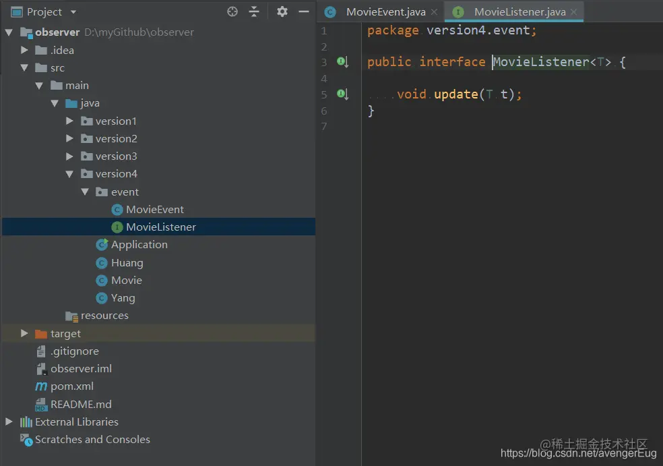Select the Huang class file
The image size is (663, 466).
pyautogui.click(x=127, y=263)
